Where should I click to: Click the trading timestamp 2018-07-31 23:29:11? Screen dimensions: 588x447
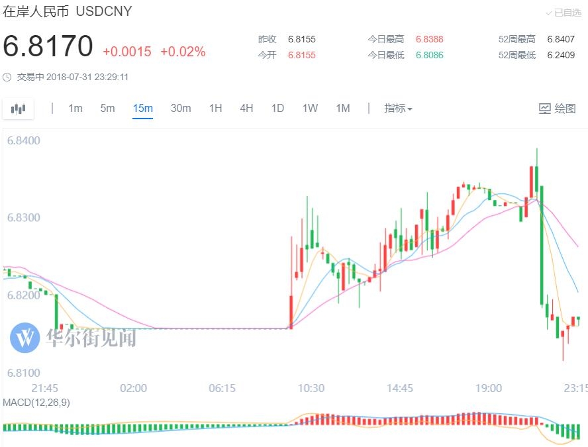tap(87, 77)
